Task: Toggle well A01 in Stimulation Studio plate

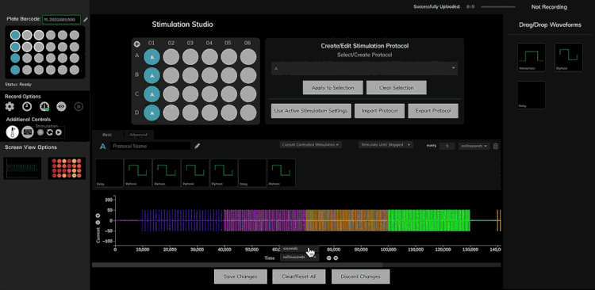Action: pos(152,57)
